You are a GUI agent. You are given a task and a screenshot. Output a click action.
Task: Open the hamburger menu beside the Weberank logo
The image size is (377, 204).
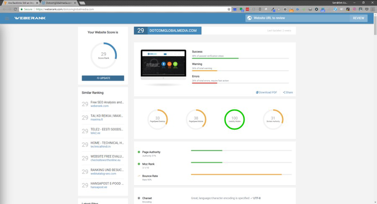point(7,18)
